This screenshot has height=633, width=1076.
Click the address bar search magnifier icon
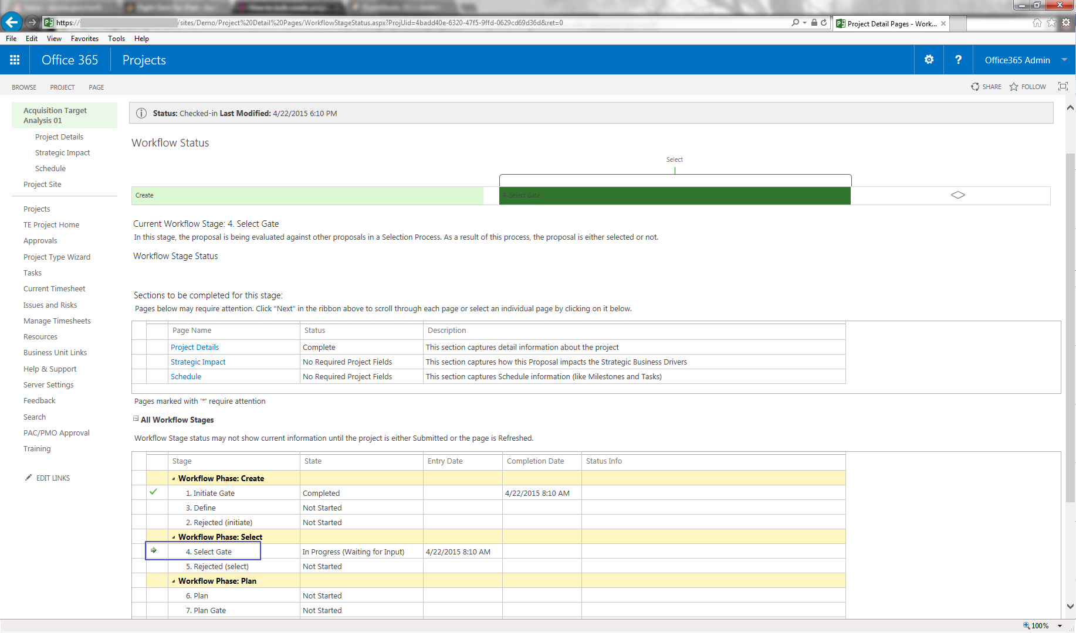click(x=795, y=22)
